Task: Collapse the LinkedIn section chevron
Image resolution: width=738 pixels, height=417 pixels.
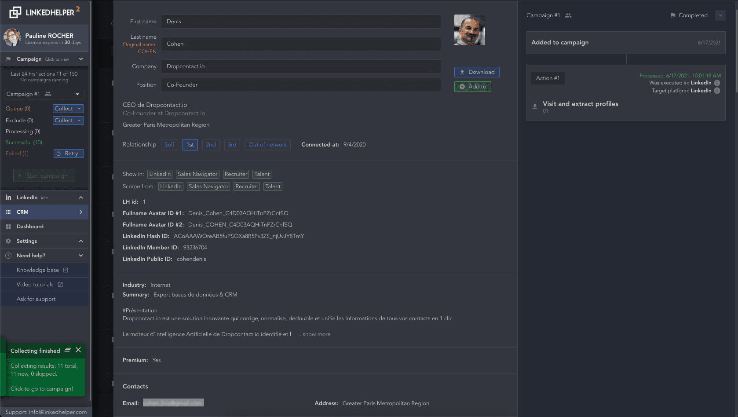Action: (x=81, y=198)
